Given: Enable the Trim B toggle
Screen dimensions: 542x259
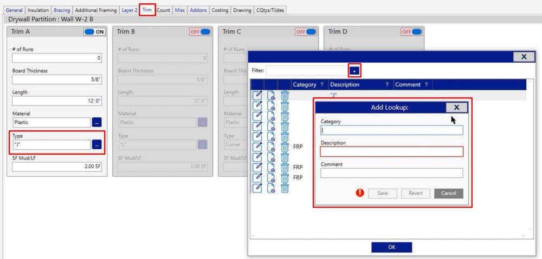Looking at the screenshot, I should point(200,32).
